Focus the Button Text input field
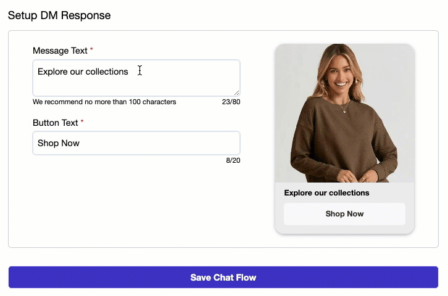 click(x=136, y=143)
